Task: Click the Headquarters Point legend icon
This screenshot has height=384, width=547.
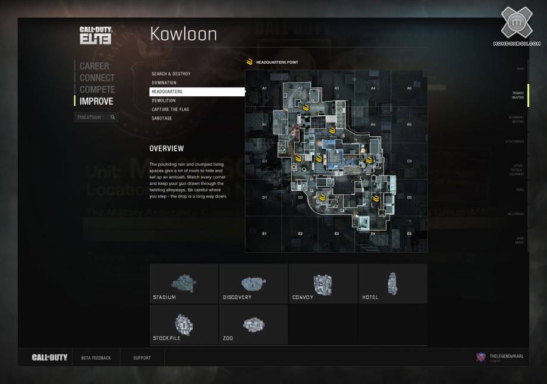Action: (x=250, y=62)
